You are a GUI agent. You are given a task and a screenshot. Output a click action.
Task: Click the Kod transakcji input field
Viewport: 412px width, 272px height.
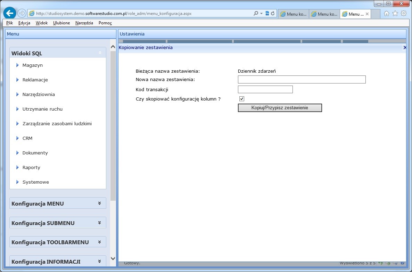pos(265,89)
